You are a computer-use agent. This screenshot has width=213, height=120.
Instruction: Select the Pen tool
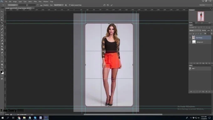2,53
